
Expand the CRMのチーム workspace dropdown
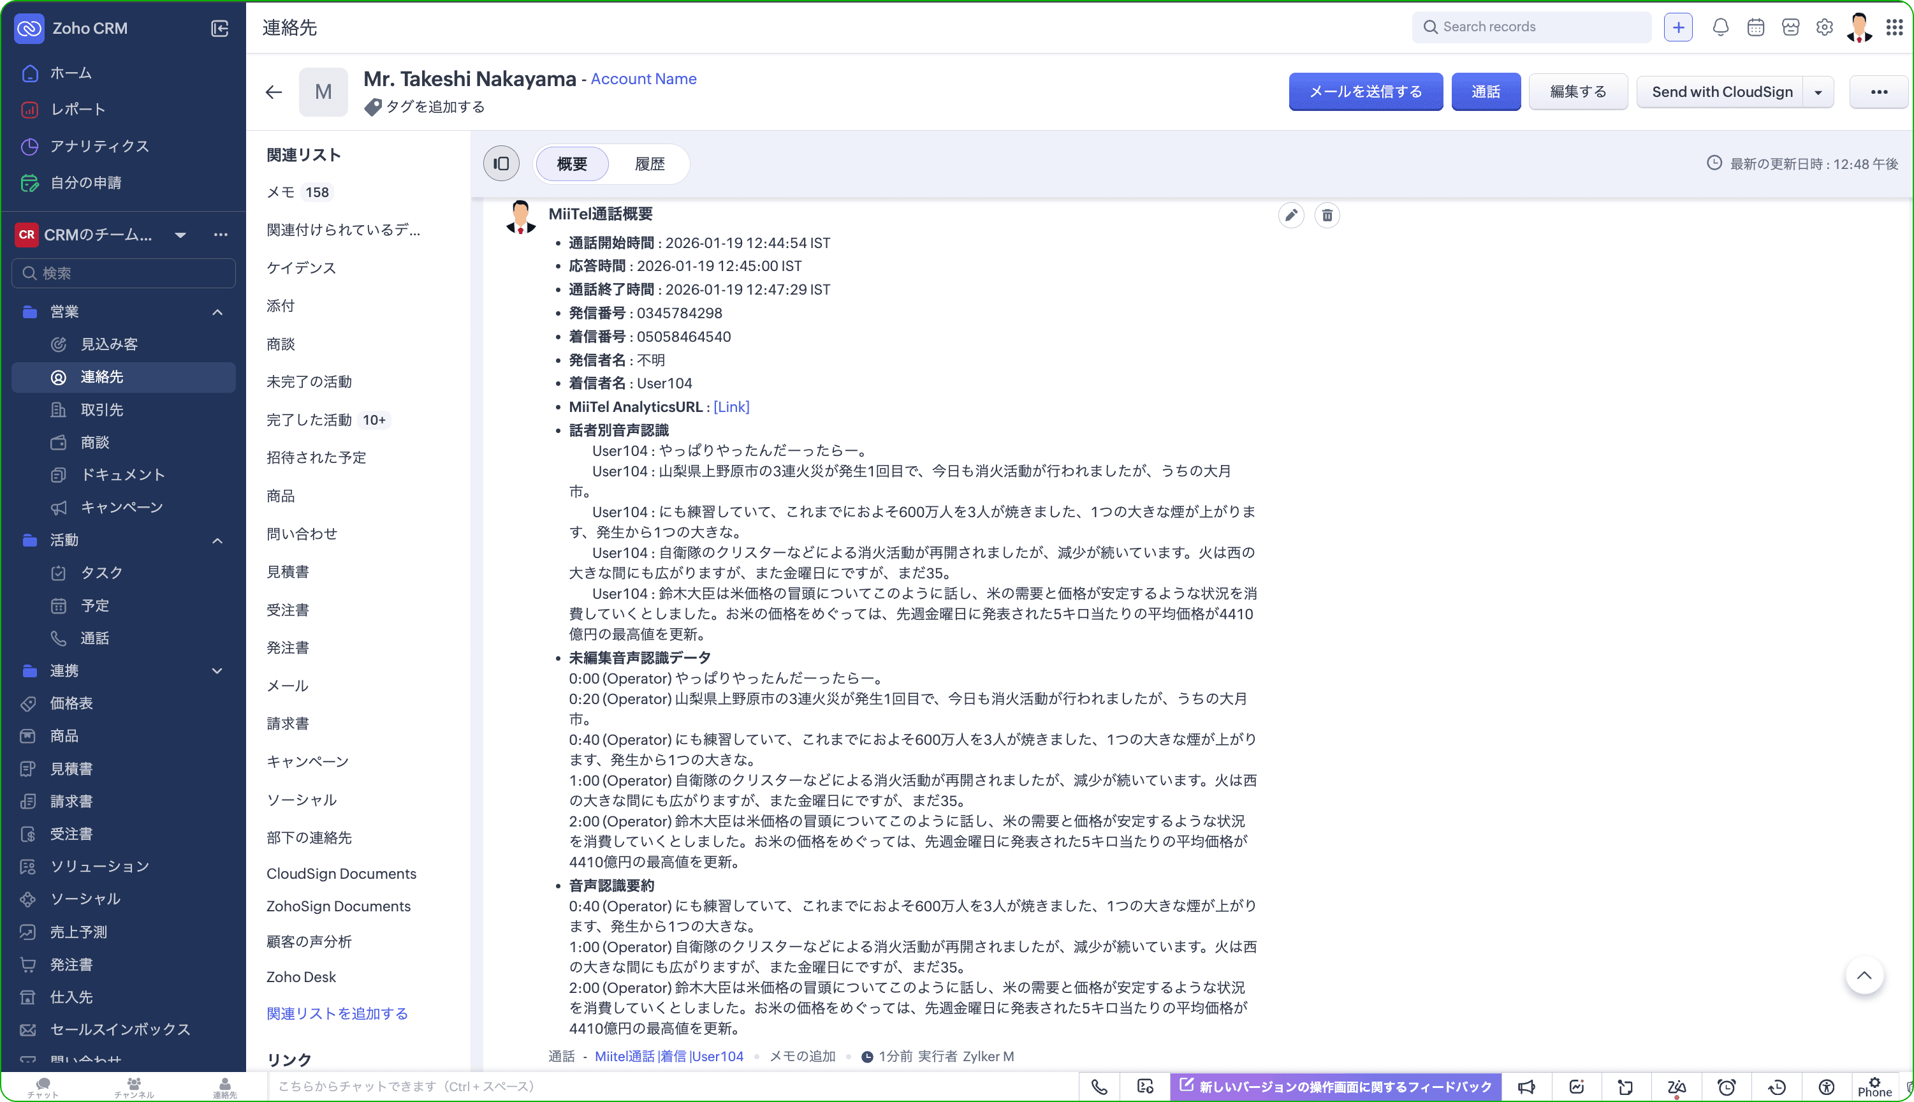pos(180,235)
